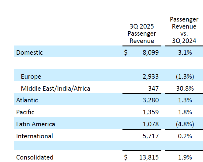Click the Domestic 3.1% change cell
This screenshot has width=203, height=162.
tap(185, 53)
